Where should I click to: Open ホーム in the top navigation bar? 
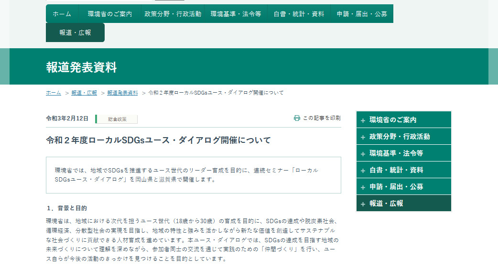click(62, 14)
